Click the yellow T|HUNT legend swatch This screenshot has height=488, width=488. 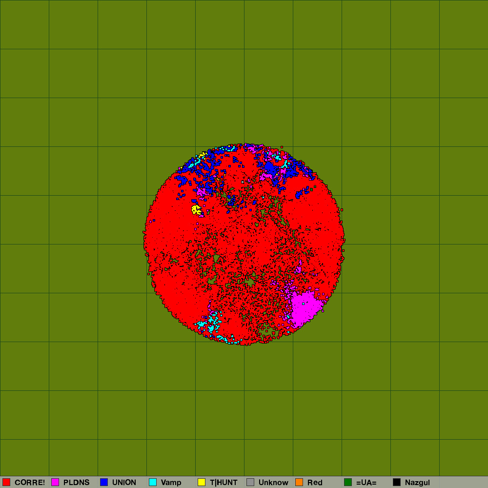click(x=202, y=482)
